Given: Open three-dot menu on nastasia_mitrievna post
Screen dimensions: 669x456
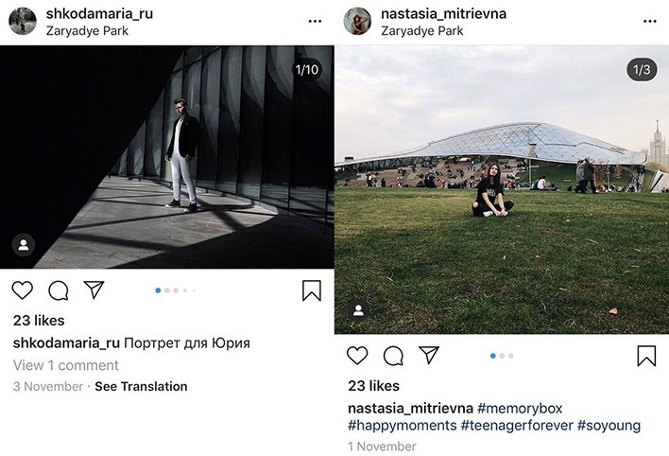Looking at the screenshot, I should (649, 22).
